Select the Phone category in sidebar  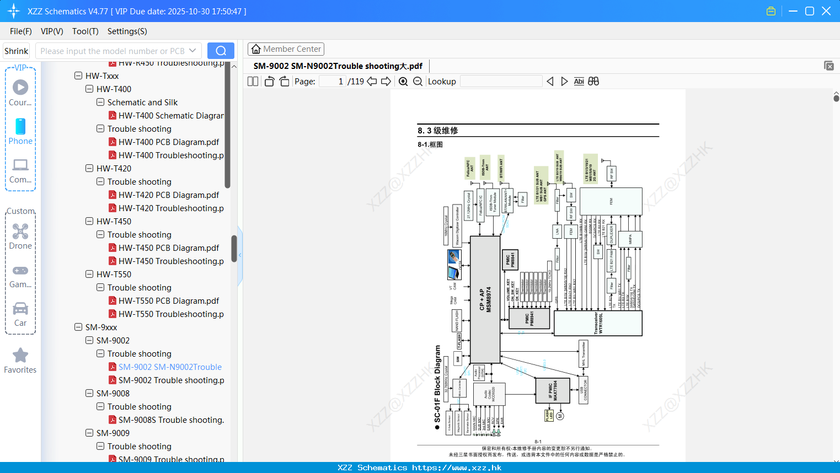pyautogui.click(x=20, y=132)
